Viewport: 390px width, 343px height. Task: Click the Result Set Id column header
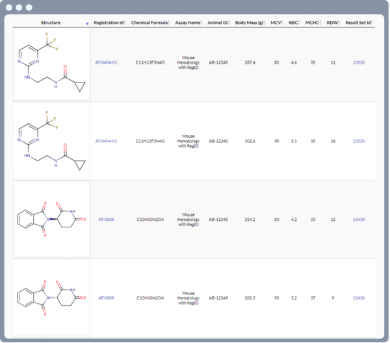coord(358,23)
